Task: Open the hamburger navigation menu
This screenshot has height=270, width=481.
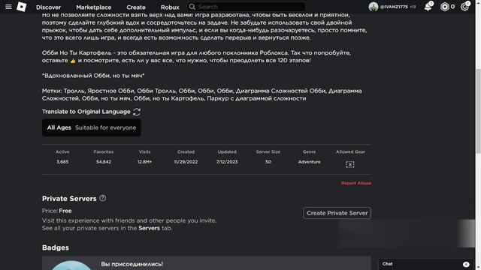Action: [8, 7]
